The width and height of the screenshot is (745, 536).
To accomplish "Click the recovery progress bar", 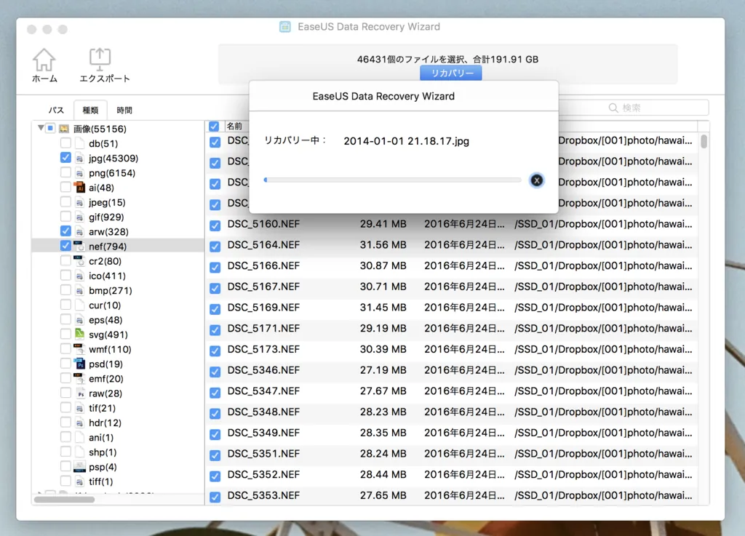I will click(393, 178).
